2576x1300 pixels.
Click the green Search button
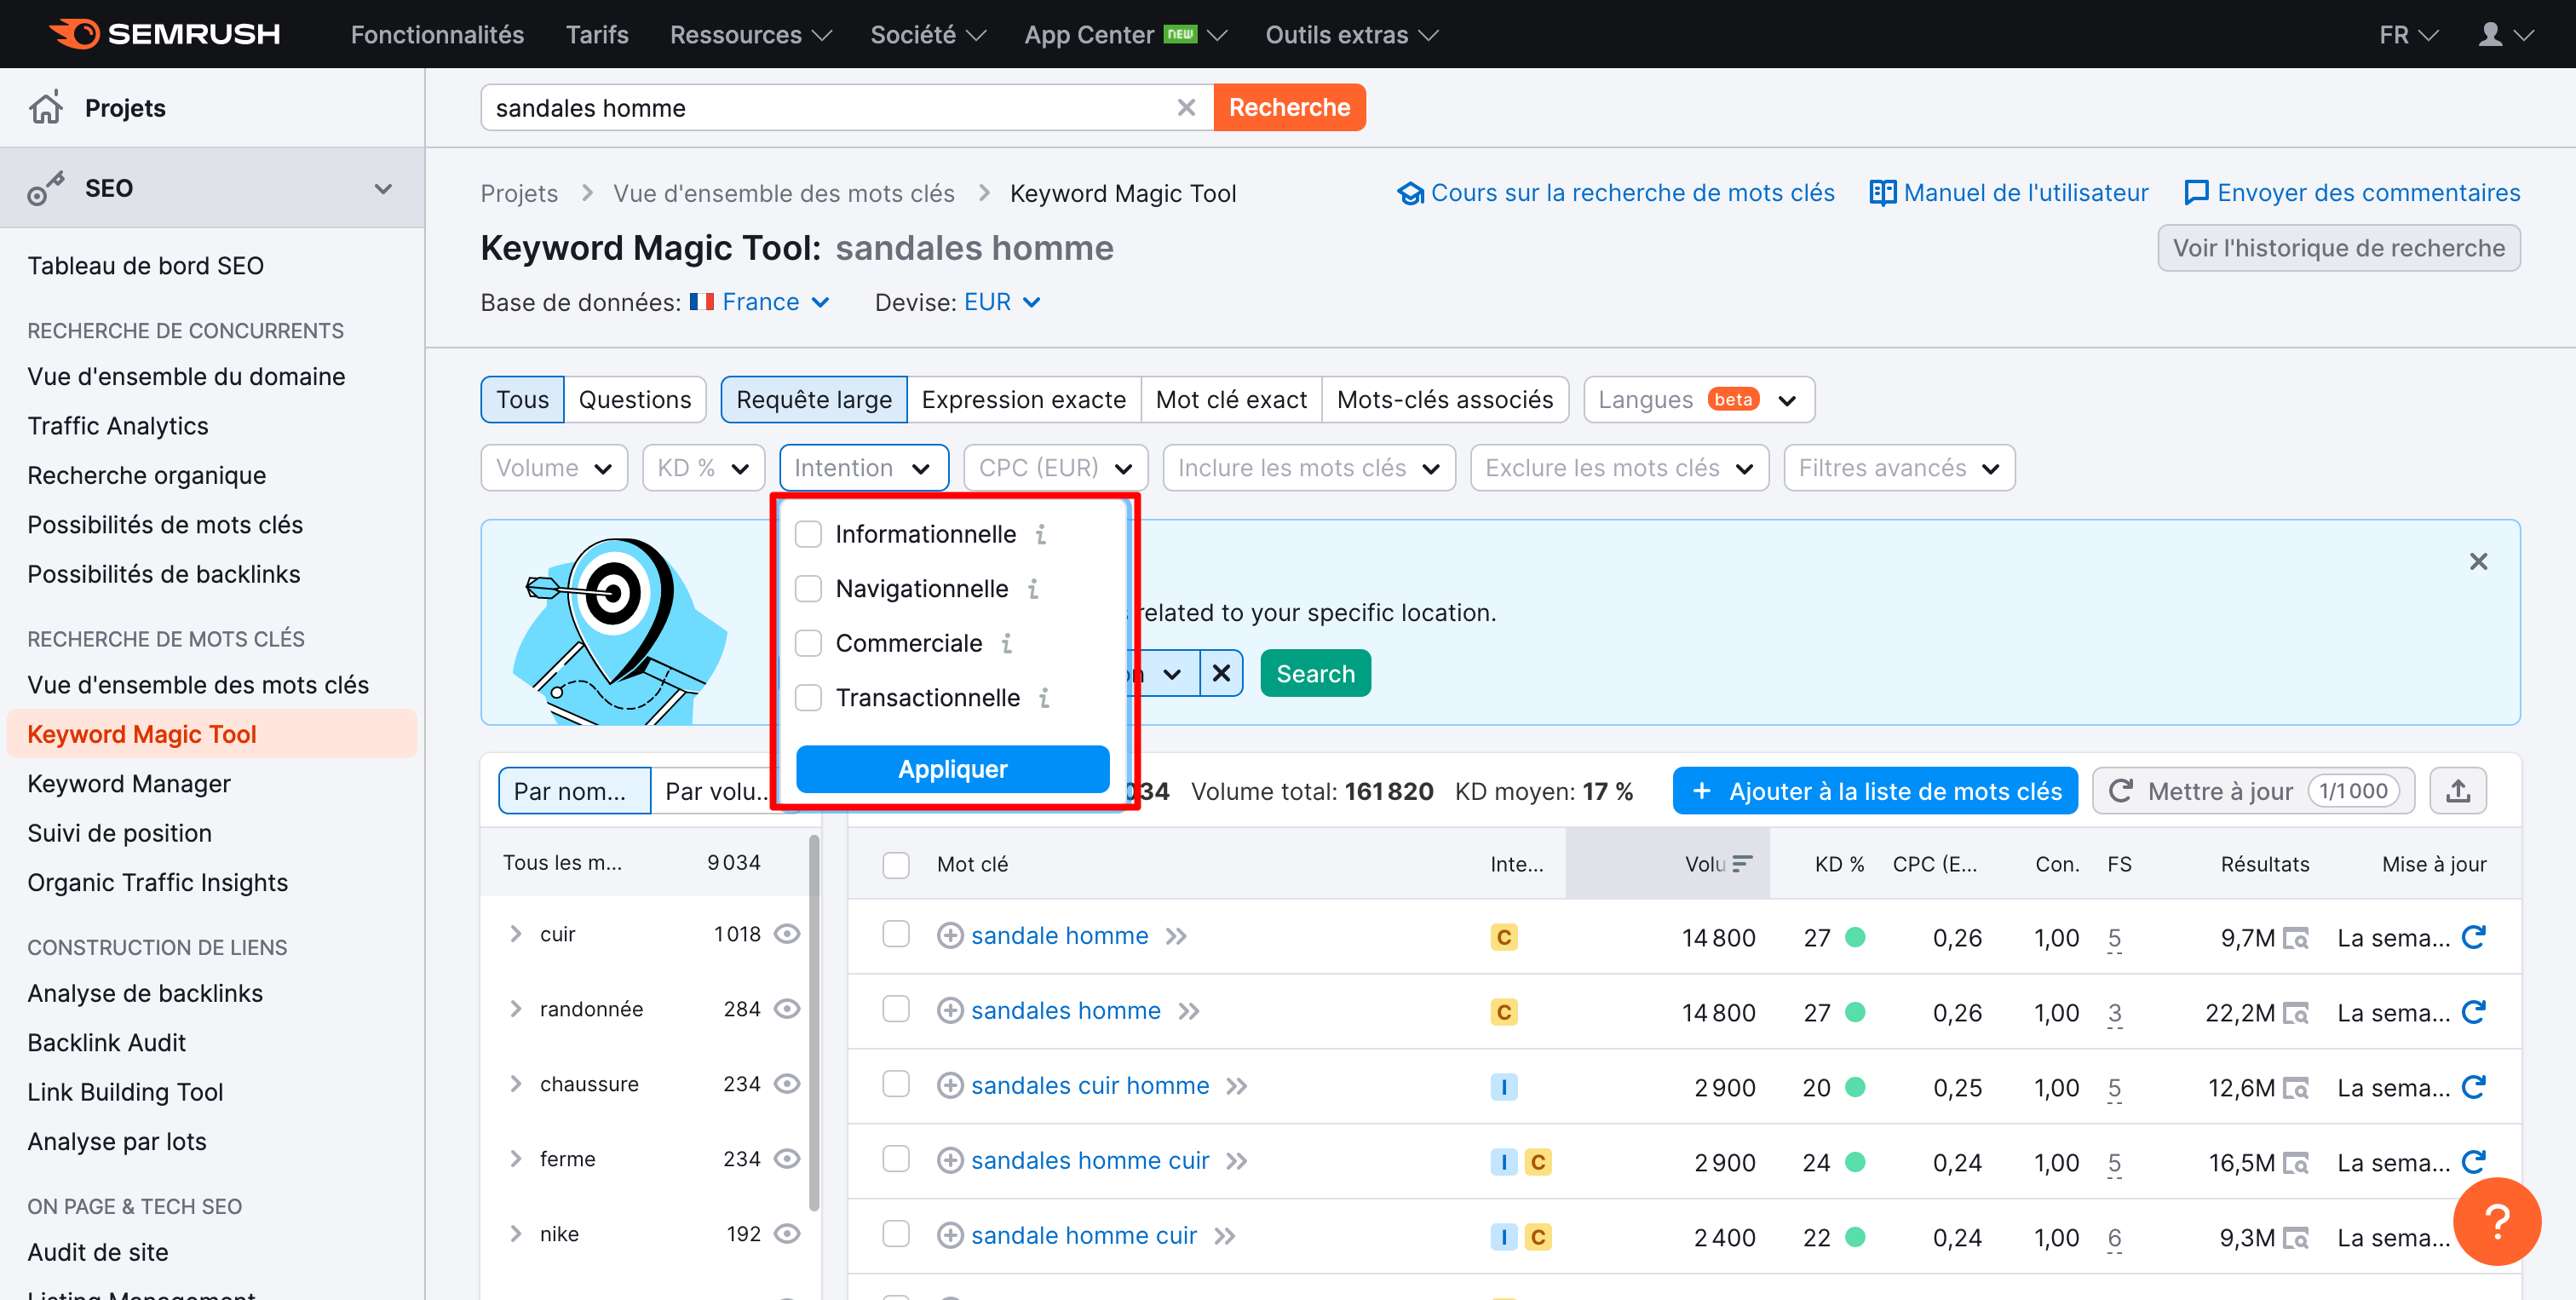(1315, 674)
